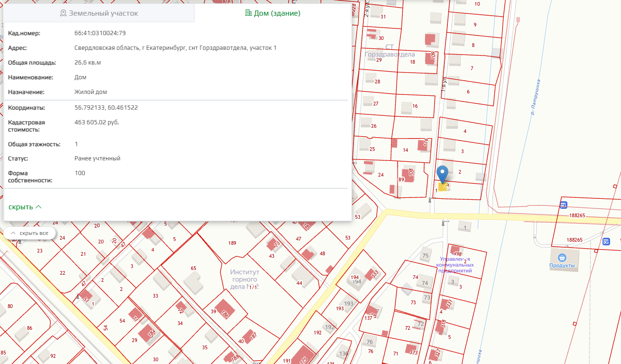
Task: Click the river label р. Патрушиха
Action: (537, 97)
